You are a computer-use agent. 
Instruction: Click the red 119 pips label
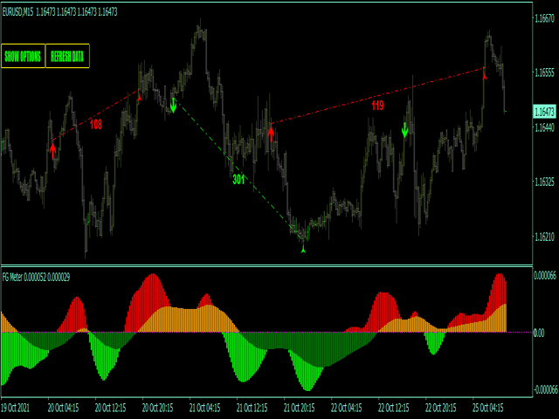(377, 105)
